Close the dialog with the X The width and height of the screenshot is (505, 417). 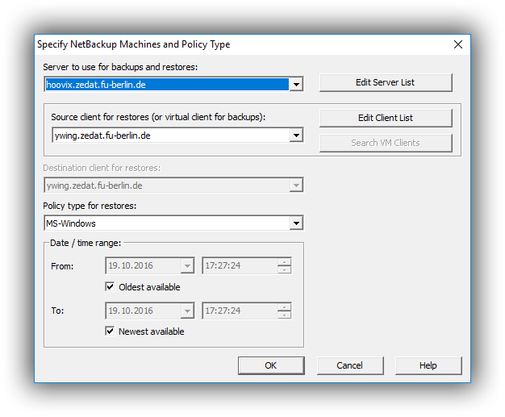(458, 44)
